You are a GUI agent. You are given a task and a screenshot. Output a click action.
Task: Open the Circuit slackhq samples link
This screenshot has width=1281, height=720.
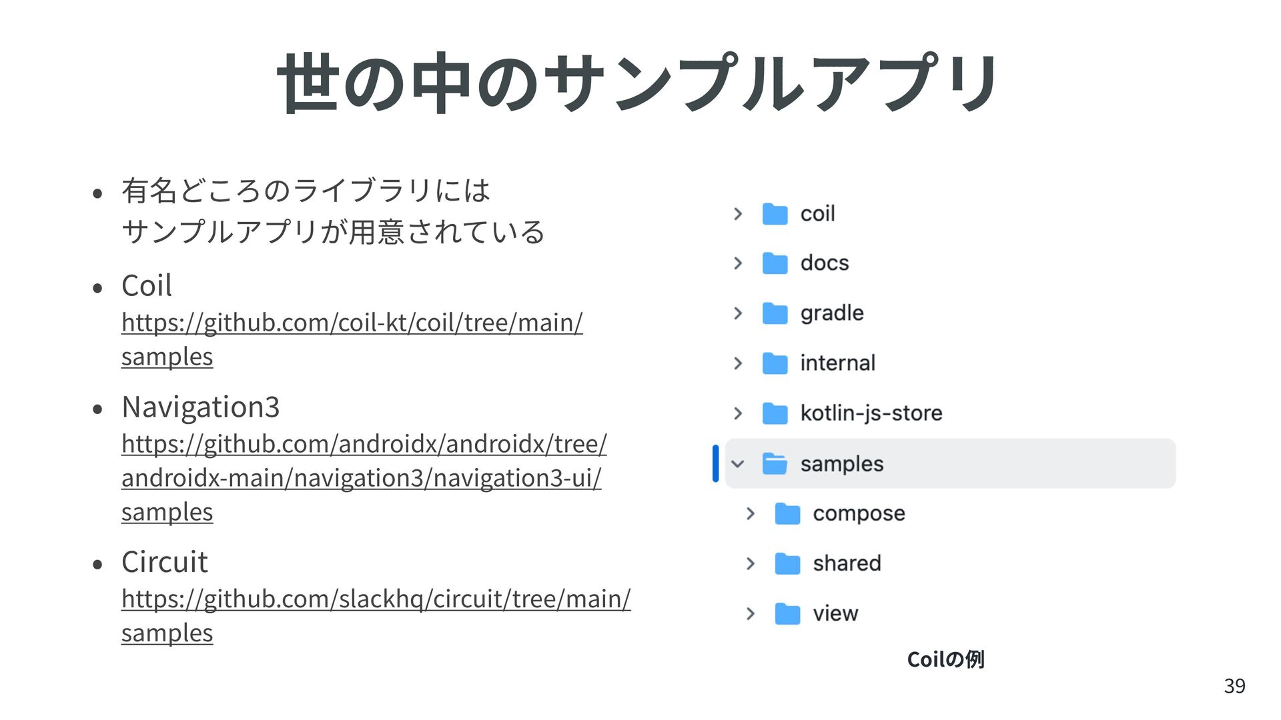click(376, 615)
